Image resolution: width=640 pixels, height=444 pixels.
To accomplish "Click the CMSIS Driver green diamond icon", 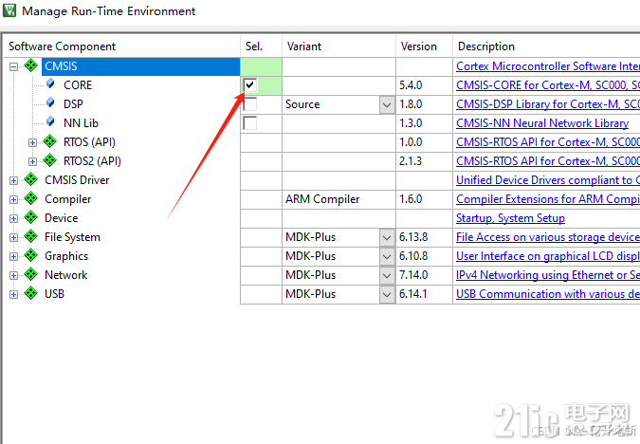I will [x=31, y=179].
